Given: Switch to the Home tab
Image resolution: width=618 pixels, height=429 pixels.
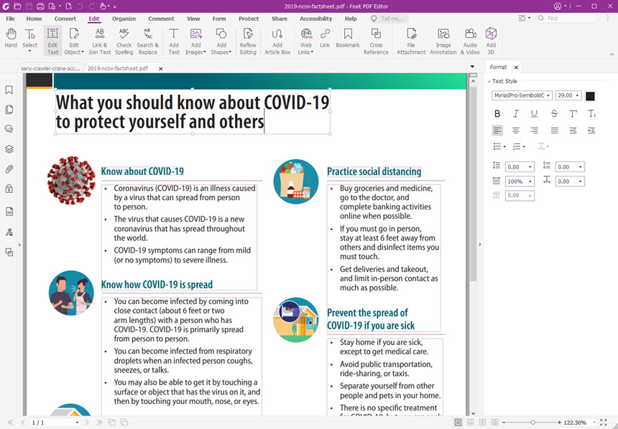Looking at the screenshot, I should (34, 19).
